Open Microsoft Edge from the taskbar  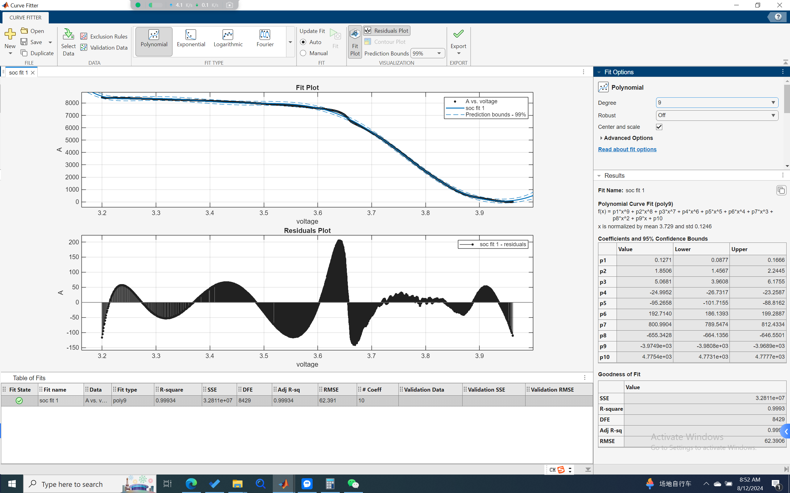191,483
